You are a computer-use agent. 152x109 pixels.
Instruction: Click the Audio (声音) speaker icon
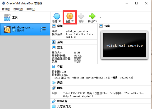click(54, 83)
